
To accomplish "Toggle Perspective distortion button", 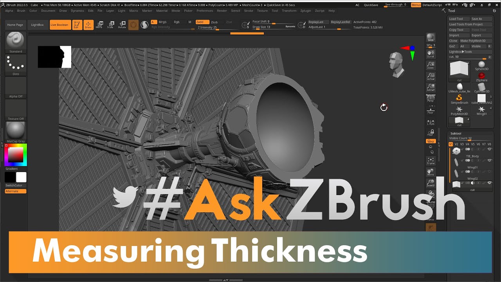I will (x=431, y=98).
